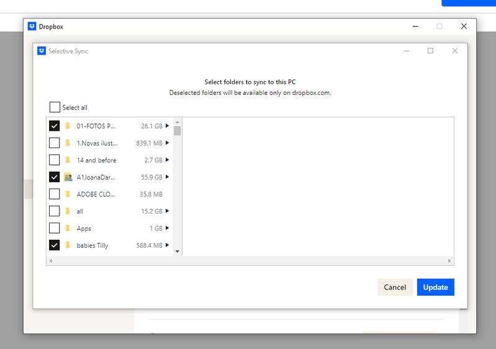Check the folder named all checkbox
The width and height of the screenshot is (496, 349).
tap(55, 211)
